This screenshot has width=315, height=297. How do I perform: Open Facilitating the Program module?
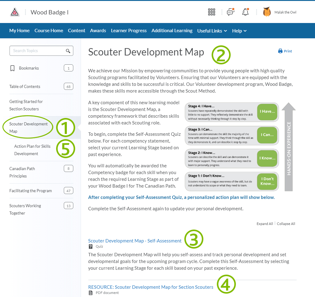coord(31,191)
